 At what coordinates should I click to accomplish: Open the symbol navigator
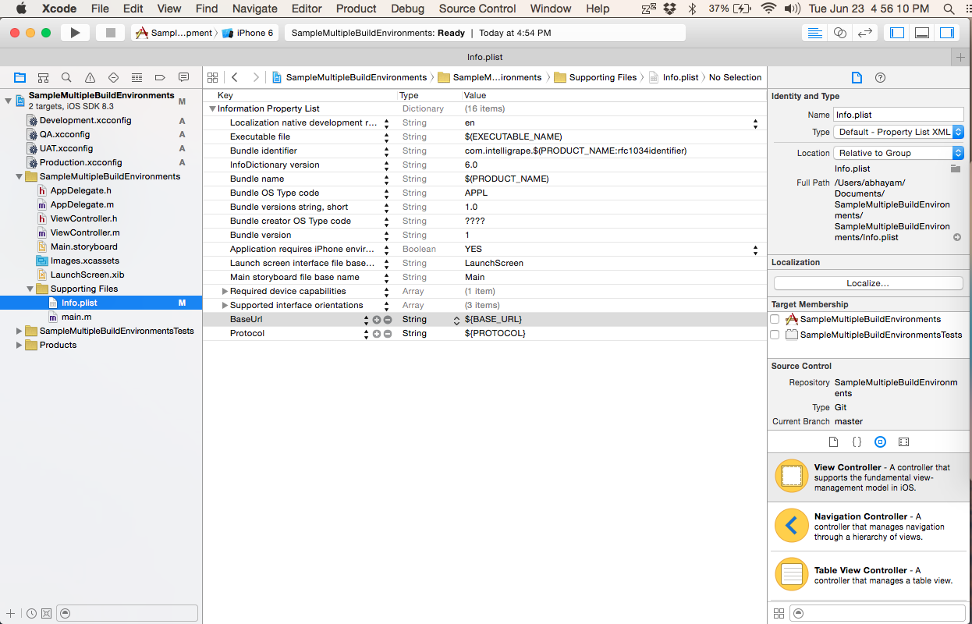(44, 77)
